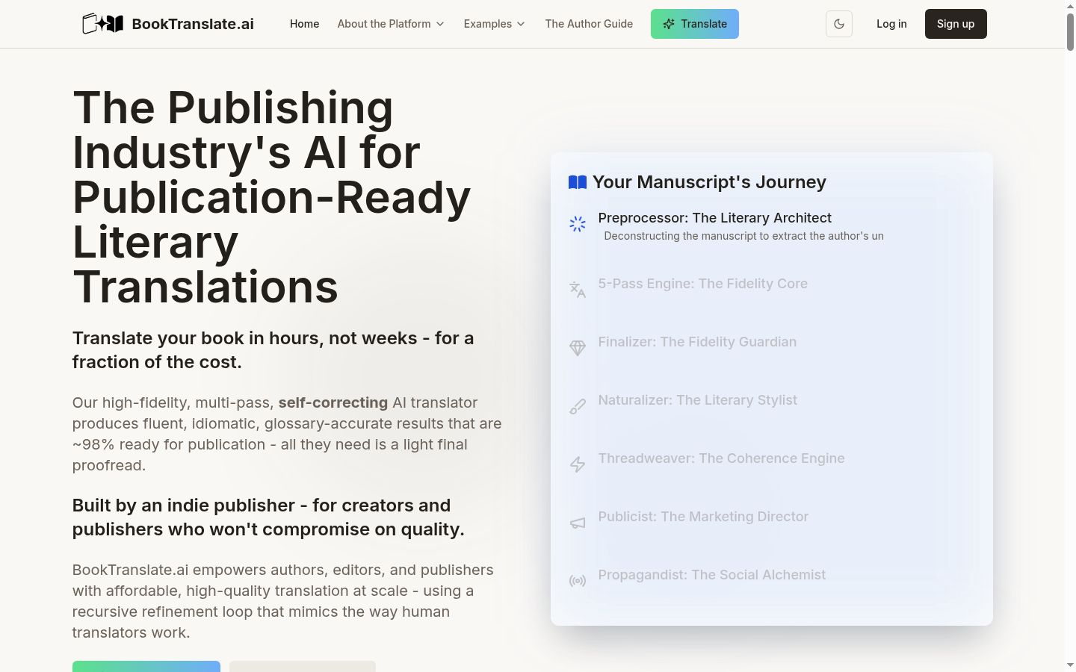
Task: Click the Your Manuscript's Journey heading
Action: [x=709, y=182]
